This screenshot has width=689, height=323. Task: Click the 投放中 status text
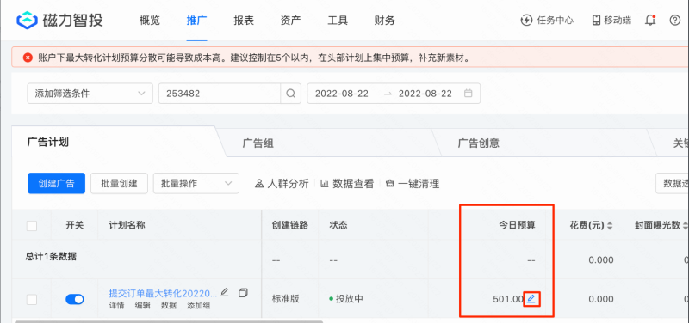coord(350,299)
